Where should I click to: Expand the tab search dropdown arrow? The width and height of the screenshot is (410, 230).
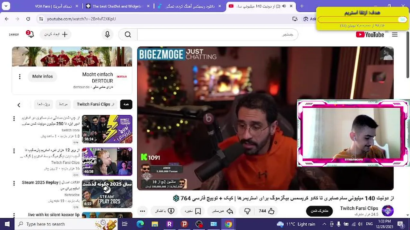click(6, 6)
